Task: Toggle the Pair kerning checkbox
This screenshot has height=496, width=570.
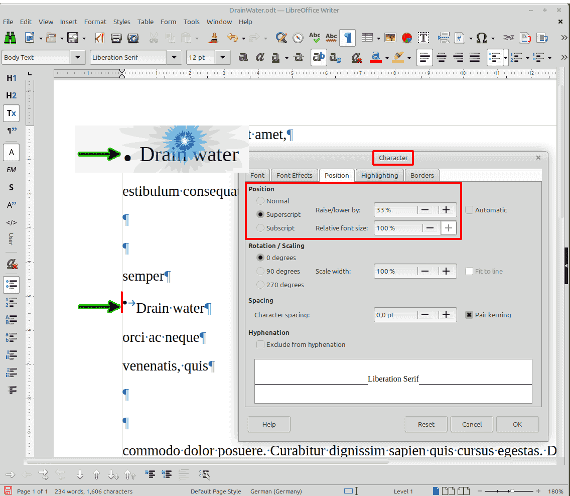Action: click(x=469, y=315)
